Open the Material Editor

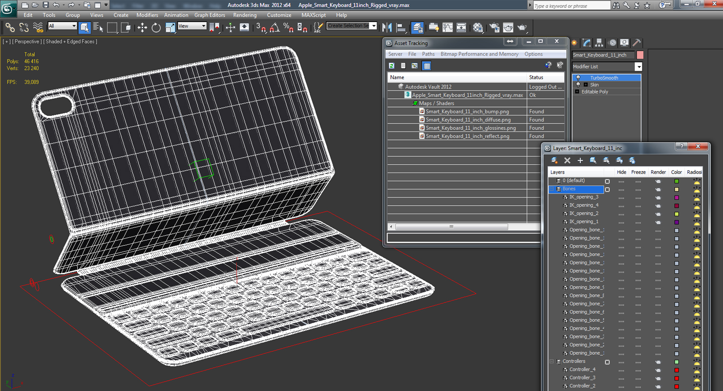pyautogui.click(x=478, y=27)
